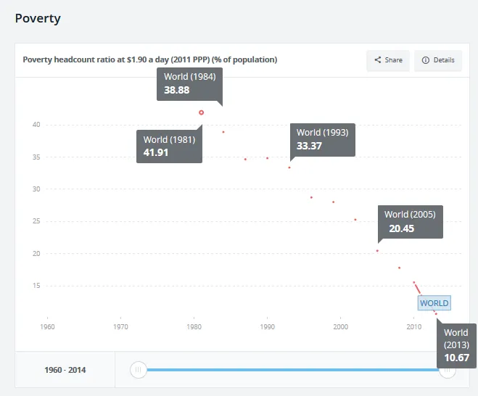The image size is (478, 396).
Task: Click the 1960 - 2014 range label
Action: coord(65,370)
